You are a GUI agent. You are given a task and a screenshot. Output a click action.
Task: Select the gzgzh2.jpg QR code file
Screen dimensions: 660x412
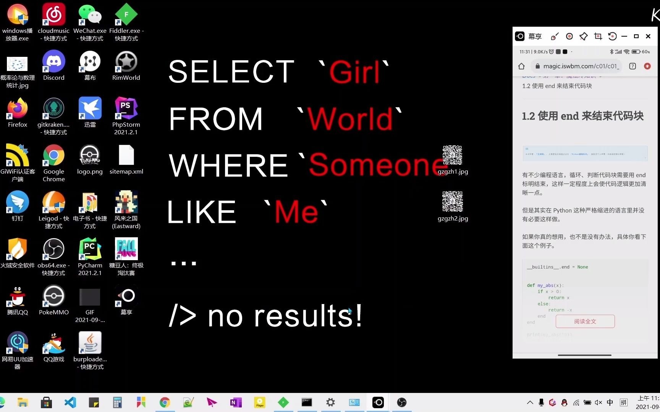453,206
